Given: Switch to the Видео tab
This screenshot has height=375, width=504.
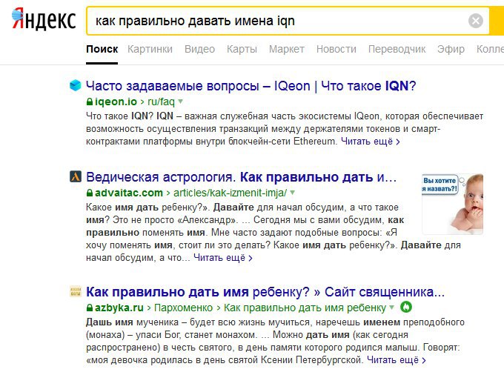Looking at the screenshot, I should 199,49.
